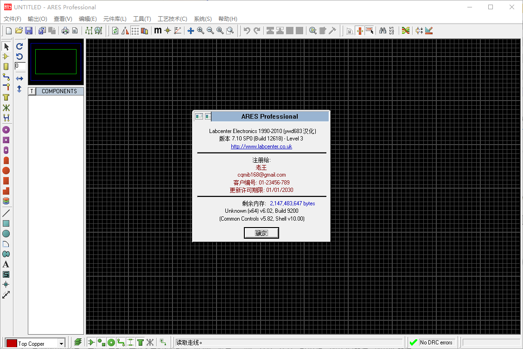Select the Track mode tool in sidebar
Viewport: 523px width, 349px height.
tap(6, 77)
